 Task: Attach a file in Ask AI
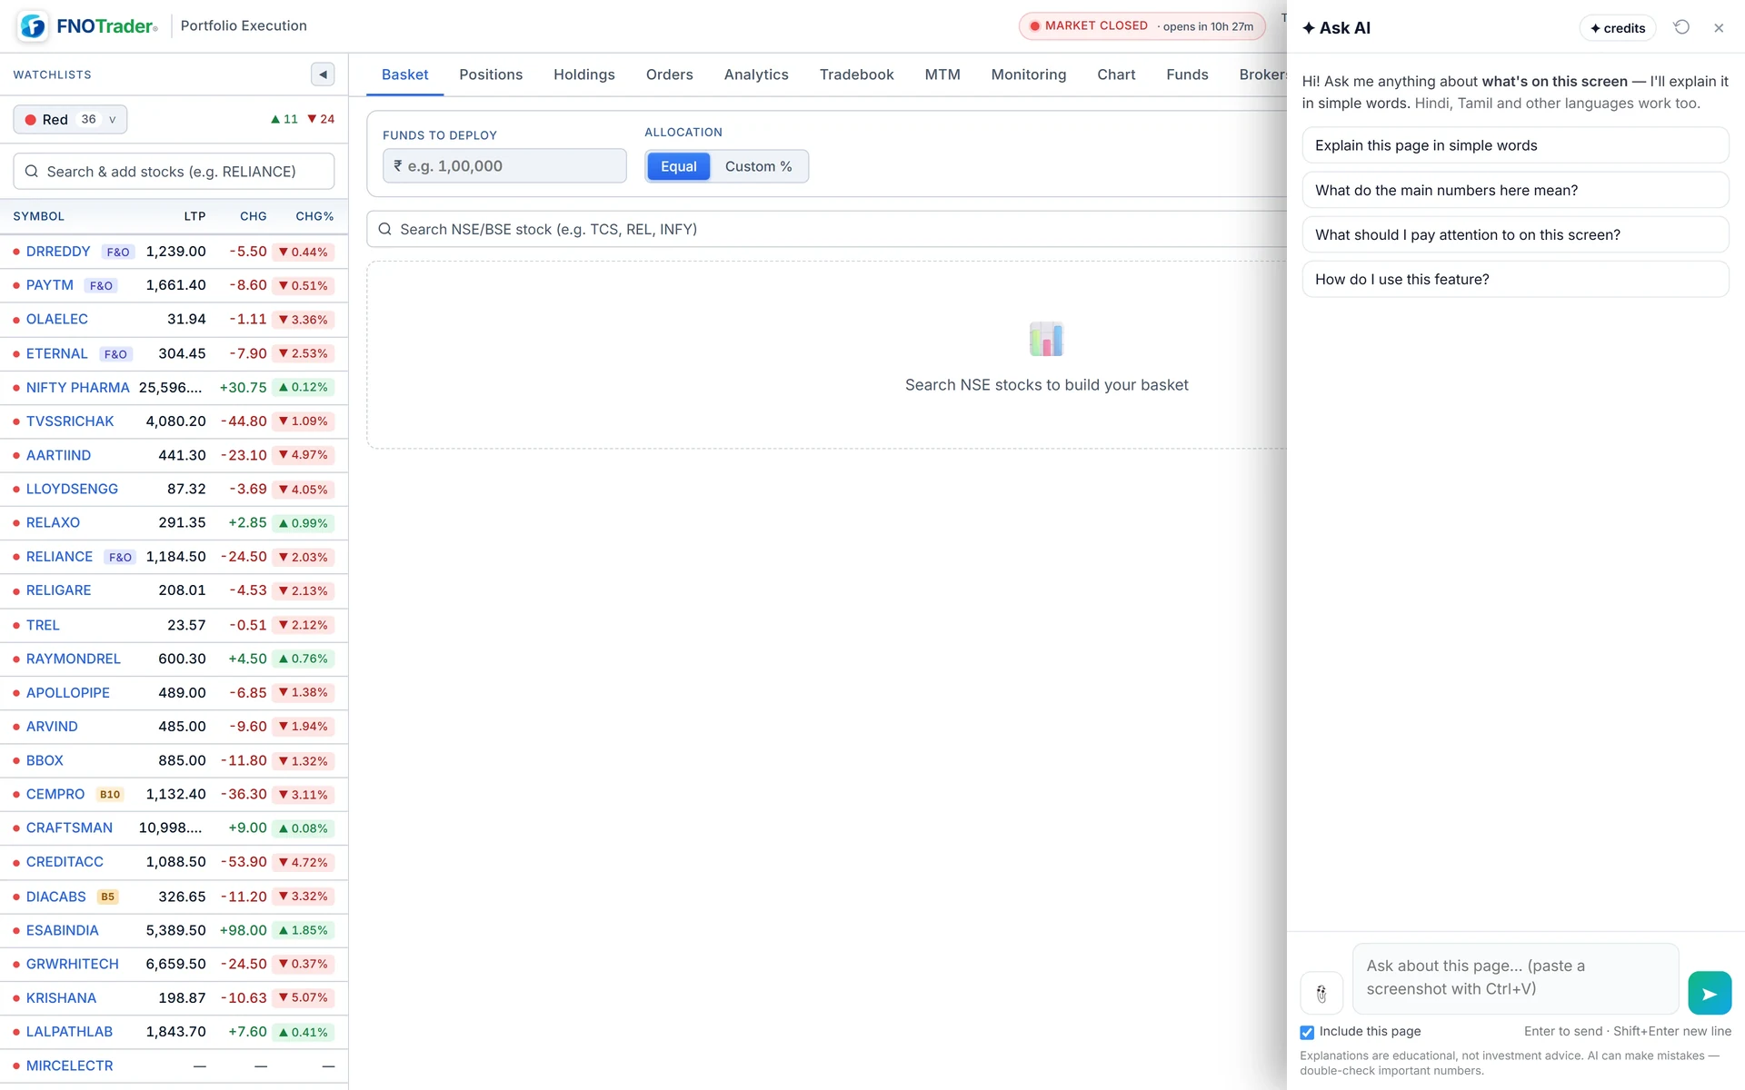point(1321,993)
